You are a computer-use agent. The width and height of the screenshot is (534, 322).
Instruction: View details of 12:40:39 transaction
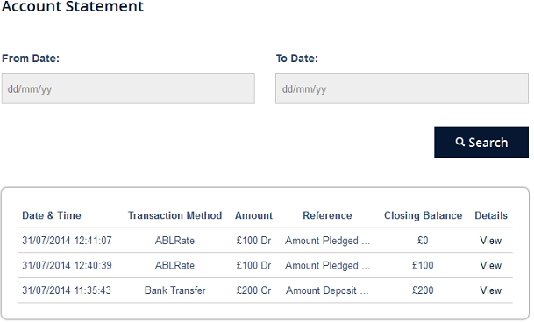pyautogui.click(x=490, y=265)
